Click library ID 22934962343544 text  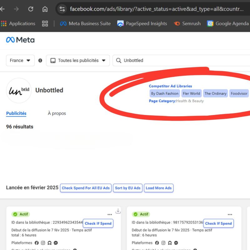47,222
